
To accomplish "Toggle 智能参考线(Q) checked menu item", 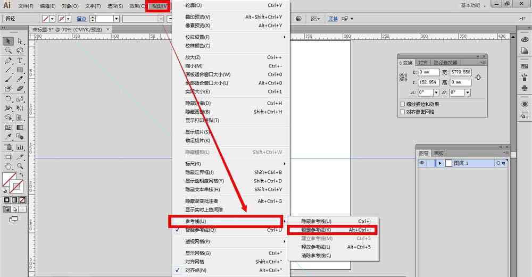I will [231, 230].
